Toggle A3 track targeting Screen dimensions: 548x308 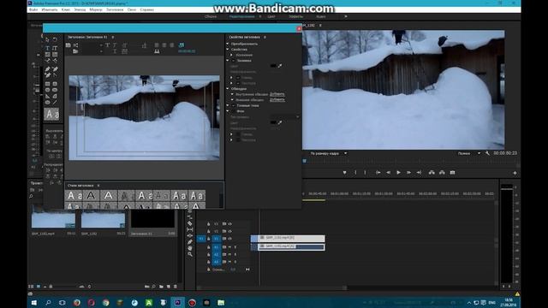click(217, 262)
